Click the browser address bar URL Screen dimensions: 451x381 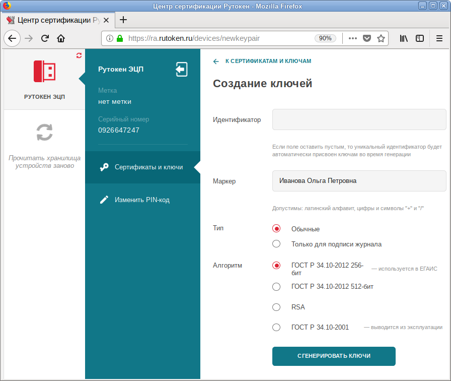[x=194, y=38]
